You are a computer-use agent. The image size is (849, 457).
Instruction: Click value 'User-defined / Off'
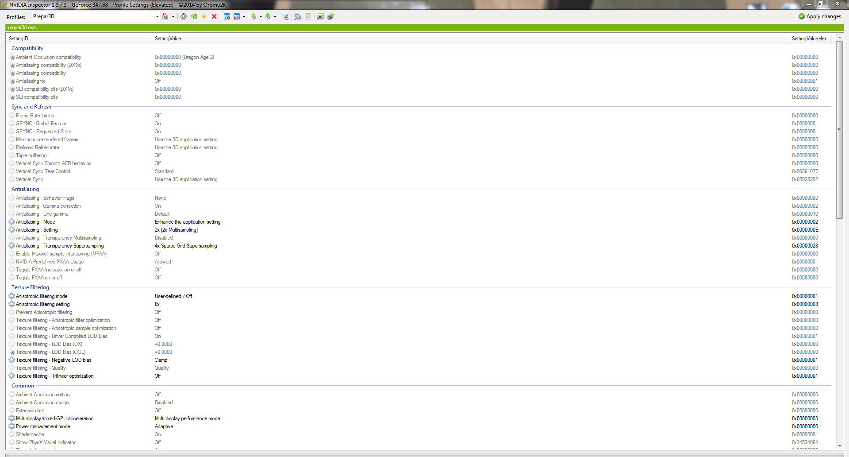pyautogui.click(x=173, y=296)
